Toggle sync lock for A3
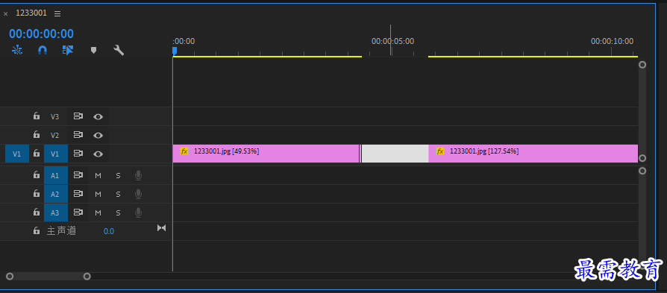 [x=78, y=212]
